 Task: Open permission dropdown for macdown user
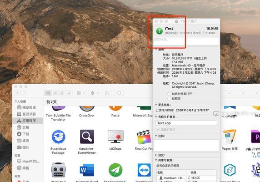189,178
